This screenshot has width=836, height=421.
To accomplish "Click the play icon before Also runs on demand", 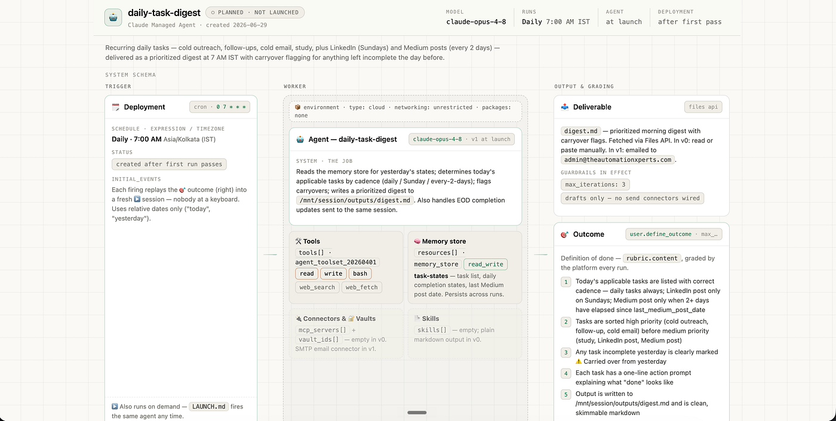I will [115, 407].
